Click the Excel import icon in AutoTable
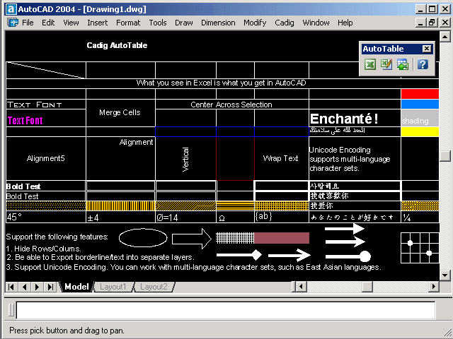Viewport: 453px width, 339px height. point(370,64)
